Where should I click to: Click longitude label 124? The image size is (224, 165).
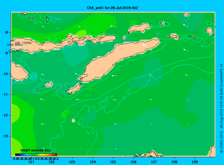pyautogui.click(x=93, y=162)
